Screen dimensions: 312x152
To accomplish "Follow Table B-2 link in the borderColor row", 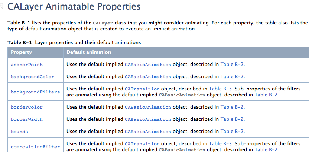I will [232, 107].
